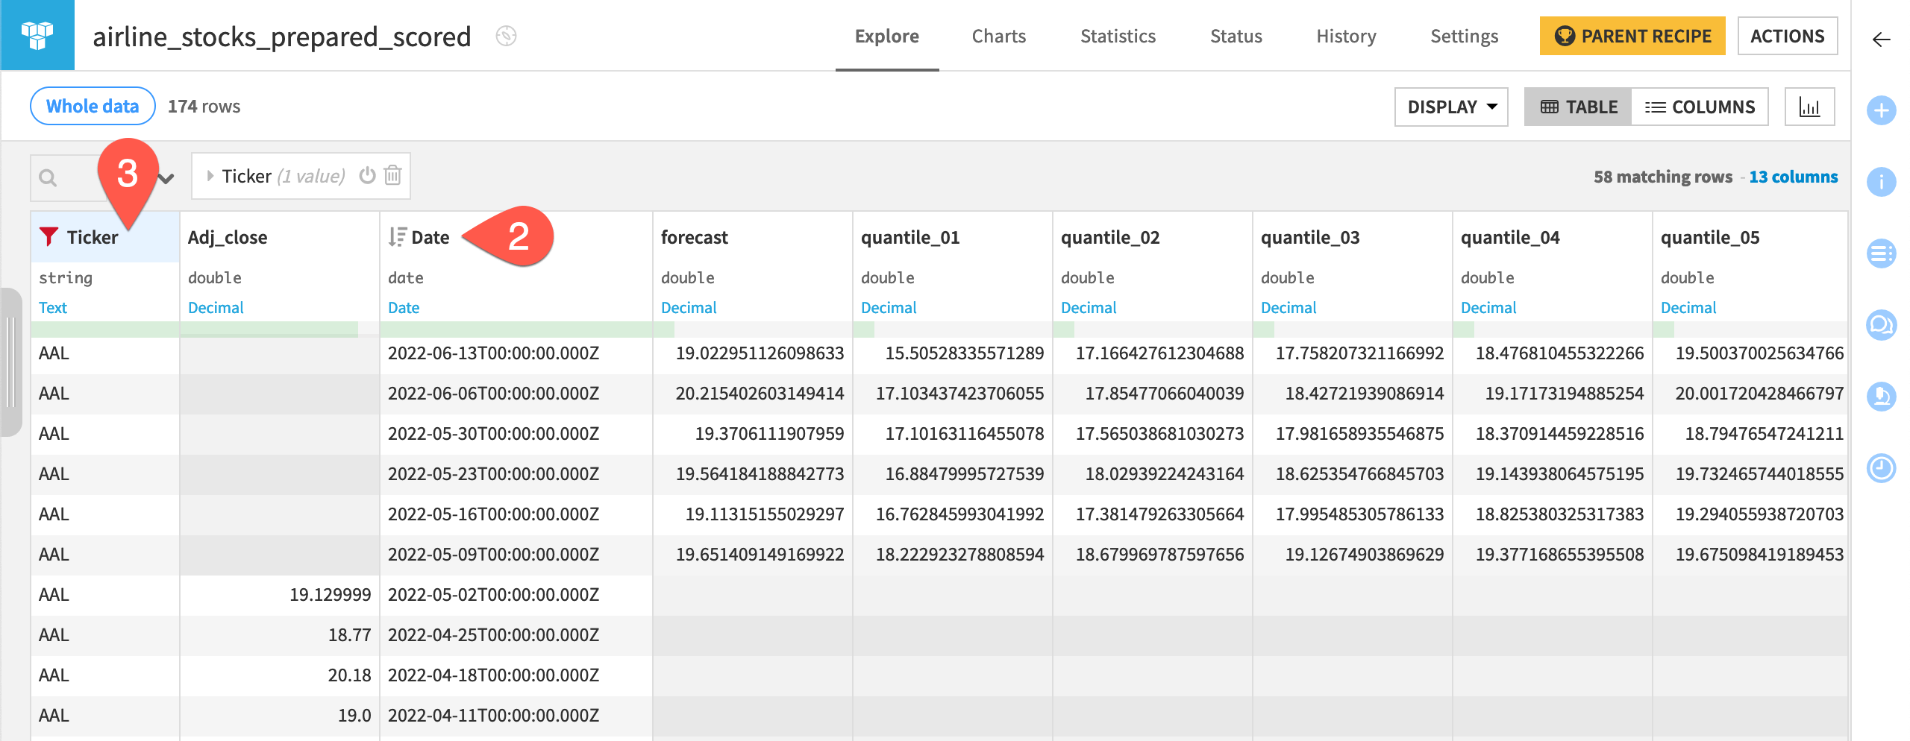Viewport: 1910px width, 741px height.
Task: Select Adj_close cell 19.129999
Action: [x=280, y=594]
